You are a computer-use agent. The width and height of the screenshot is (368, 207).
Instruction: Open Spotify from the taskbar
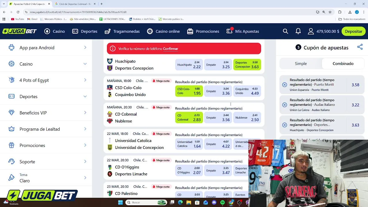(x=223, y=202)
